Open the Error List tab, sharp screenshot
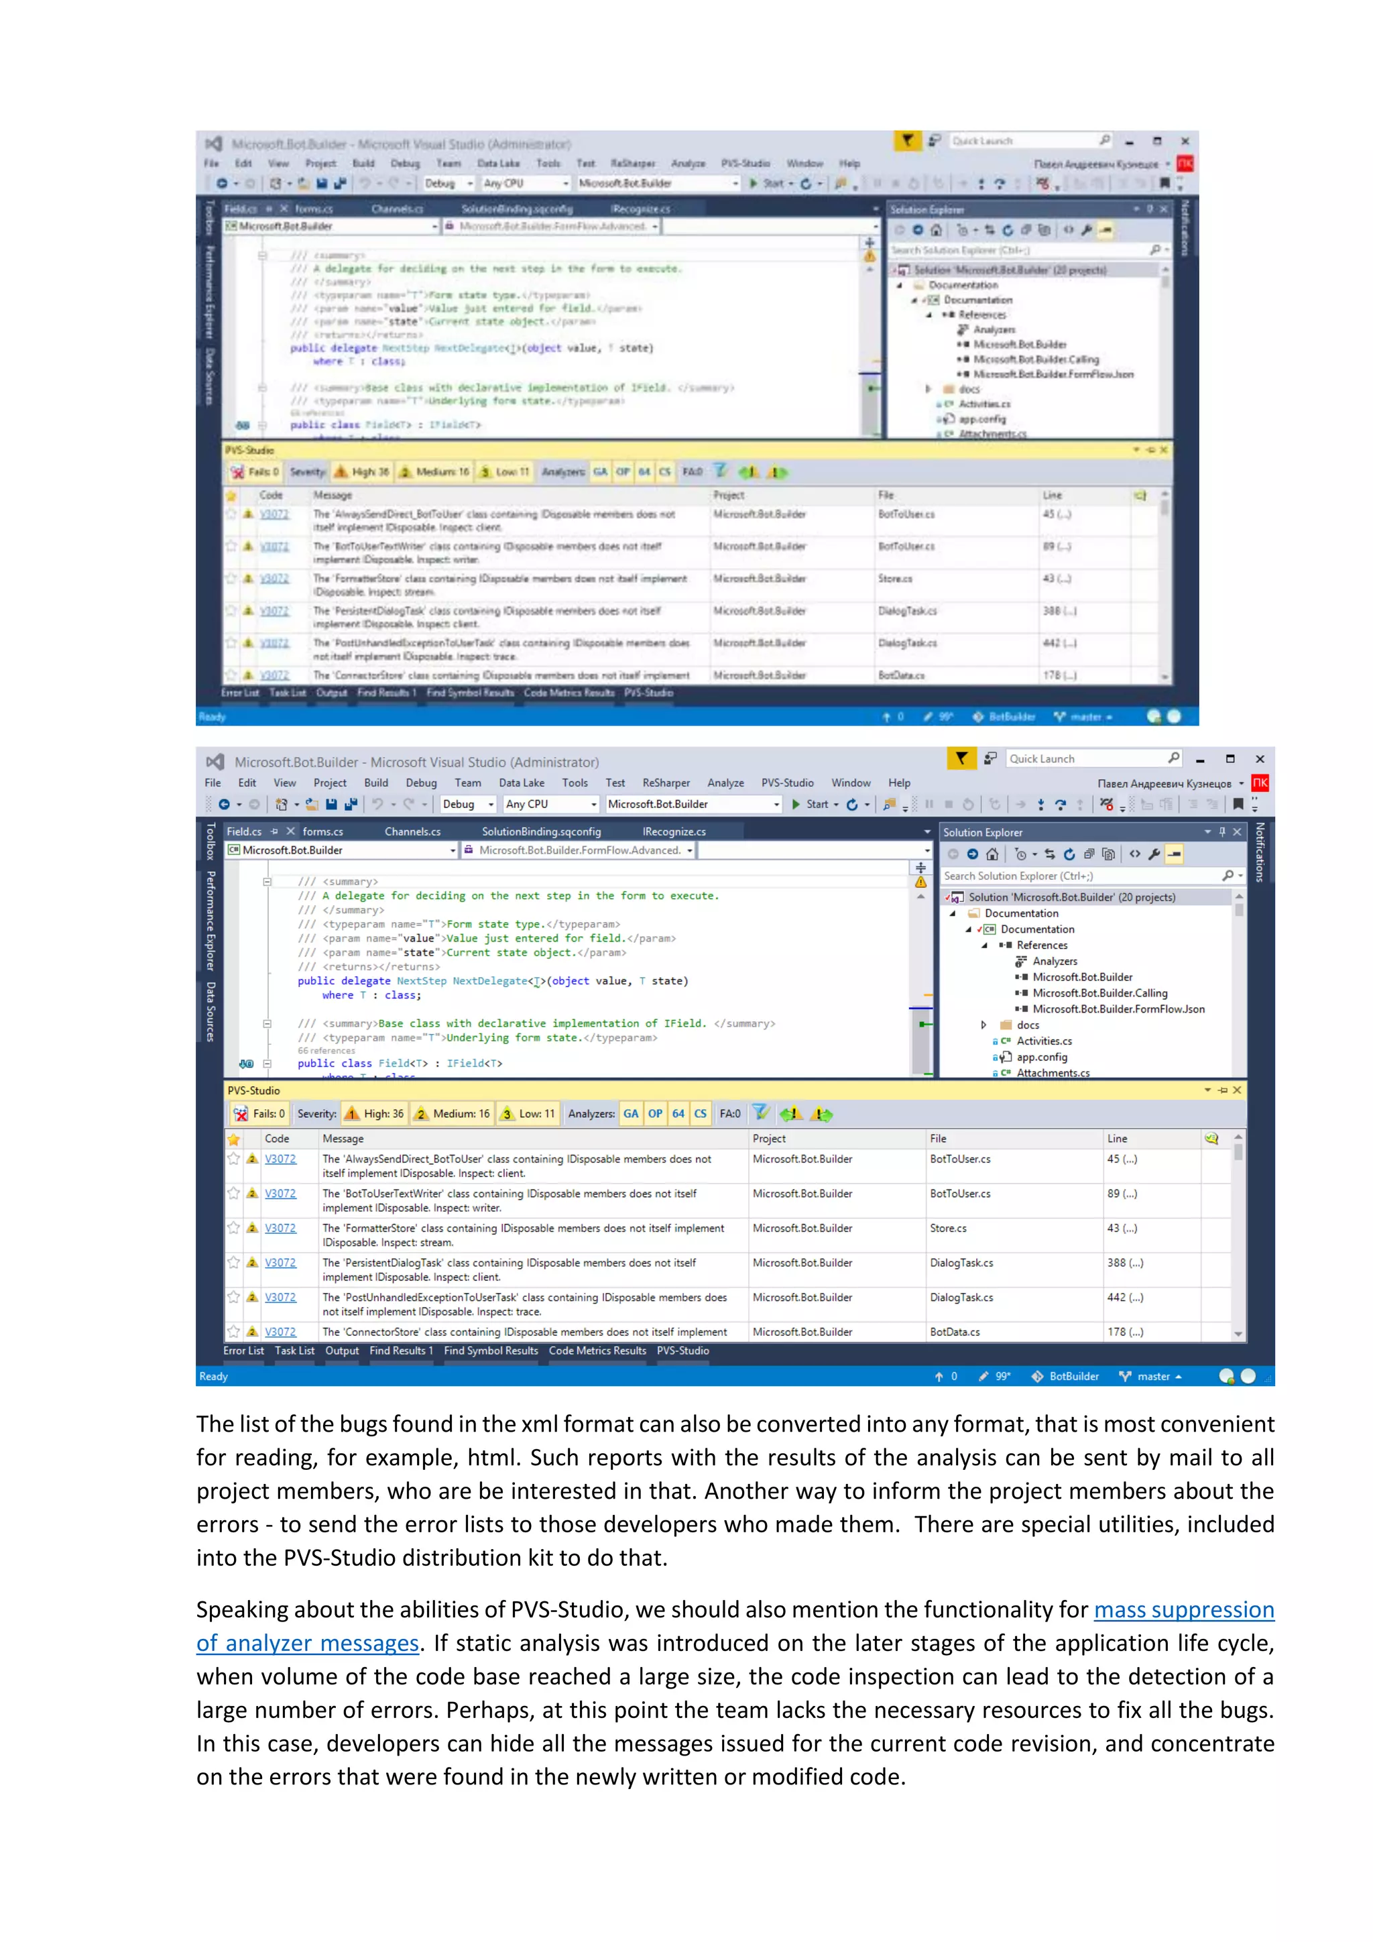 click(x=243, y=1351)
